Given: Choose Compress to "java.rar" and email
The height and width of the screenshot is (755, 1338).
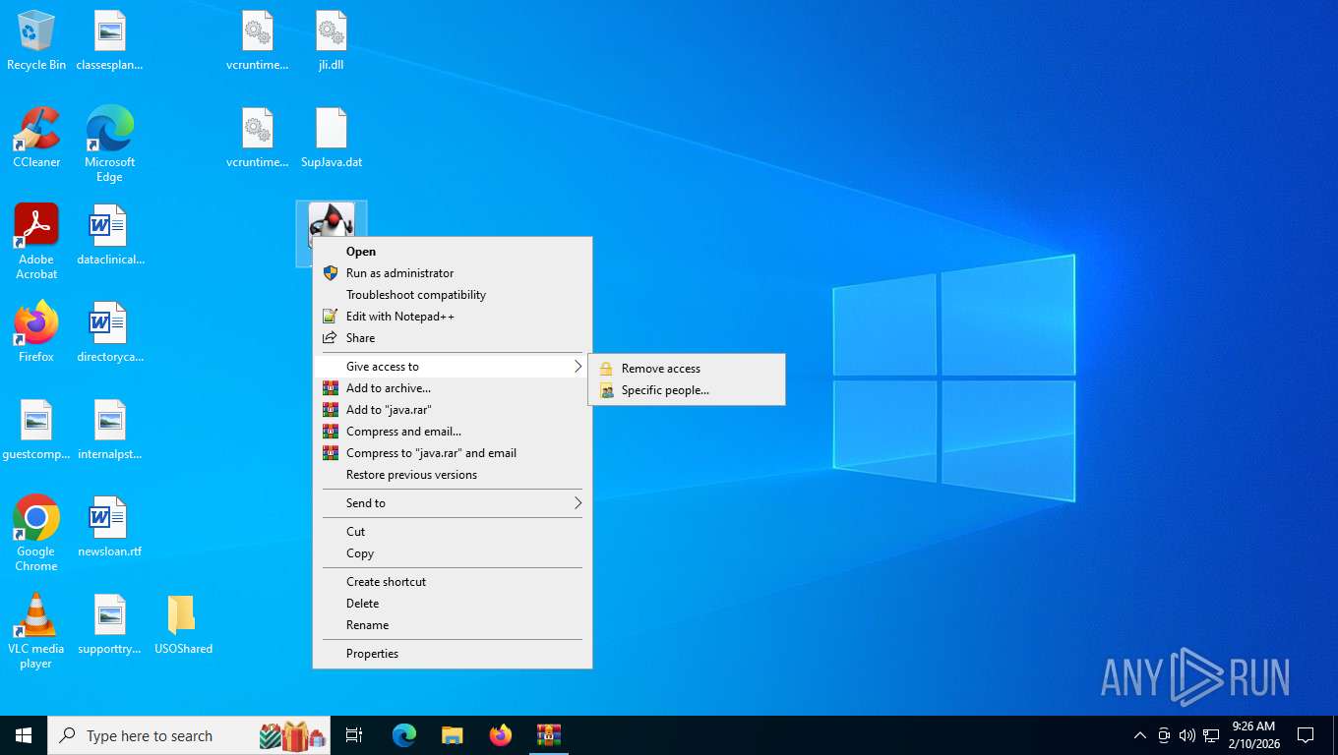Looking at the screenshot, I should pyautogui.click(x=453, y=453).
